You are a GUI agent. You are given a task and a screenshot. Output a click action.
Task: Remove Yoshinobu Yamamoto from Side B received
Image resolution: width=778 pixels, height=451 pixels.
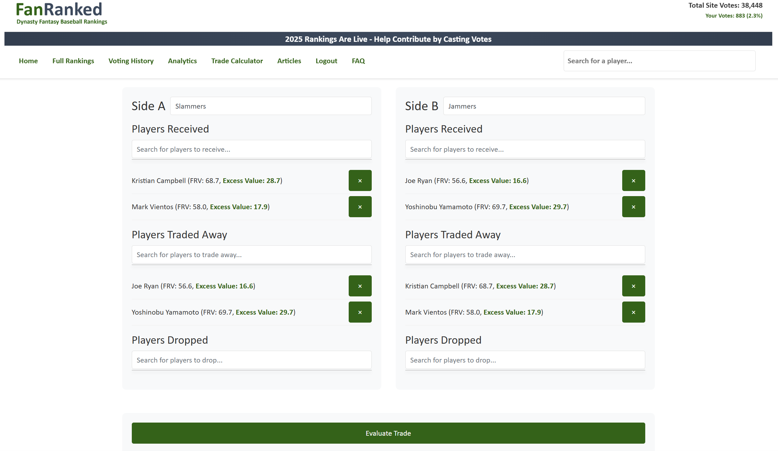pos(633,207)
